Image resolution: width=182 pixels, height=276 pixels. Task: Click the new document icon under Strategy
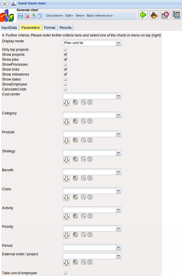pos(90,159)
